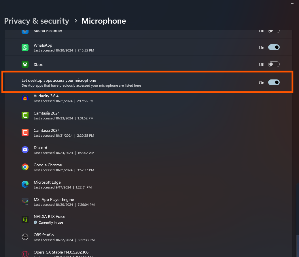Click the info icon beside Currently in use
The image size is (299, 257).
(x=35, y=222)
